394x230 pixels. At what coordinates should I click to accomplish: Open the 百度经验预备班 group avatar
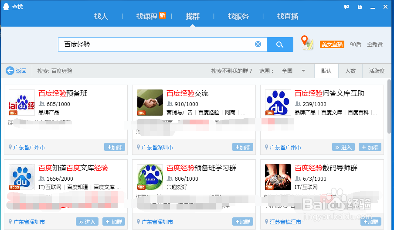coord(22,103)
